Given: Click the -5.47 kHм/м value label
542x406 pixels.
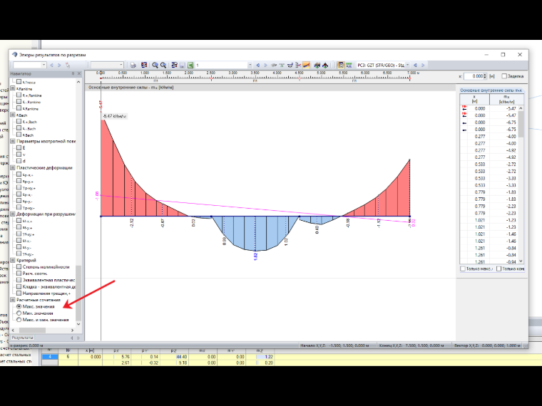Looking at the screenshot, I should [114, 117].
